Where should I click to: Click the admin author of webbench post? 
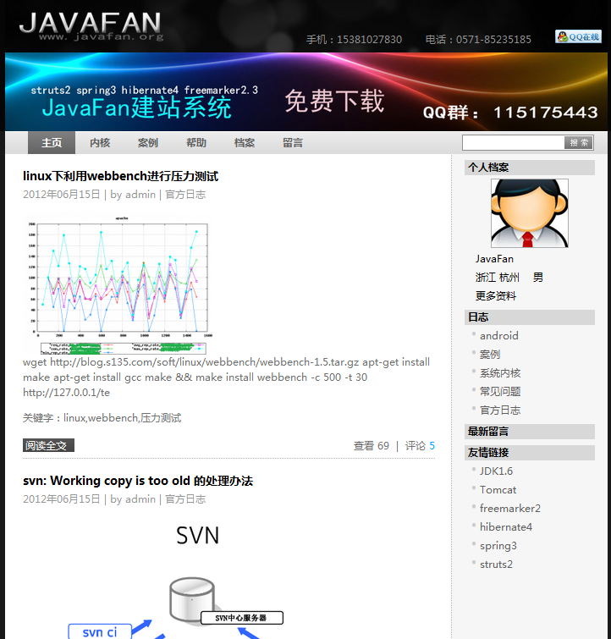pos(140,195)
